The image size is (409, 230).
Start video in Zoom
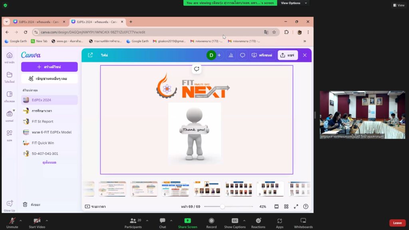coord(37,223)
